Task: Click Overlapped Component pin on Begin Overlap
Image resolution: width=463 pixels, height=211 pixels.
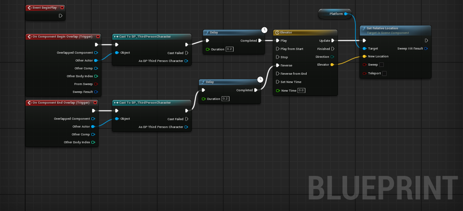Action: 96,52
